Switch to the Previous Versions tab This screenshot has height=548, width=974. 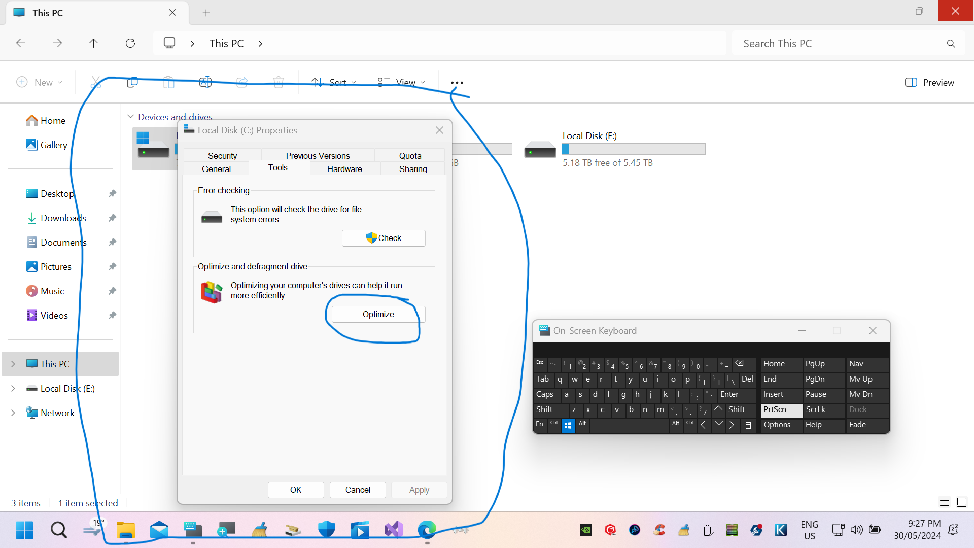318,155
